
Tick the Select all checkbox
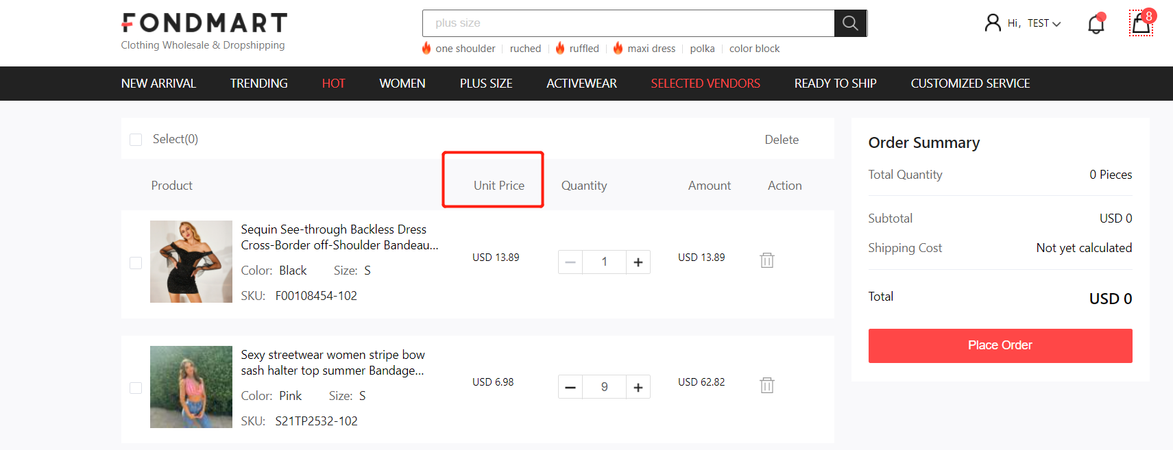click(x=136, y=140)
